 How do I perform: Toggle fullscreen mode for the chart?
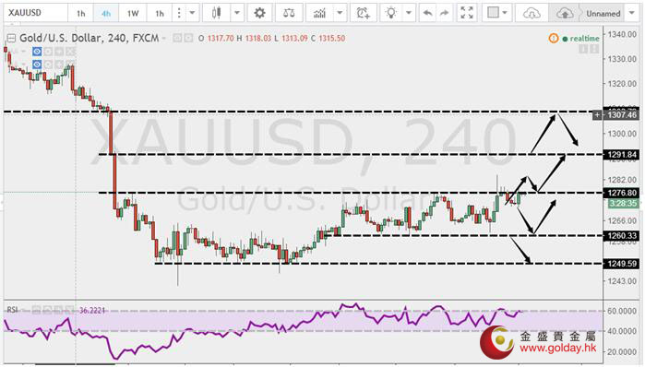(467, 13)
